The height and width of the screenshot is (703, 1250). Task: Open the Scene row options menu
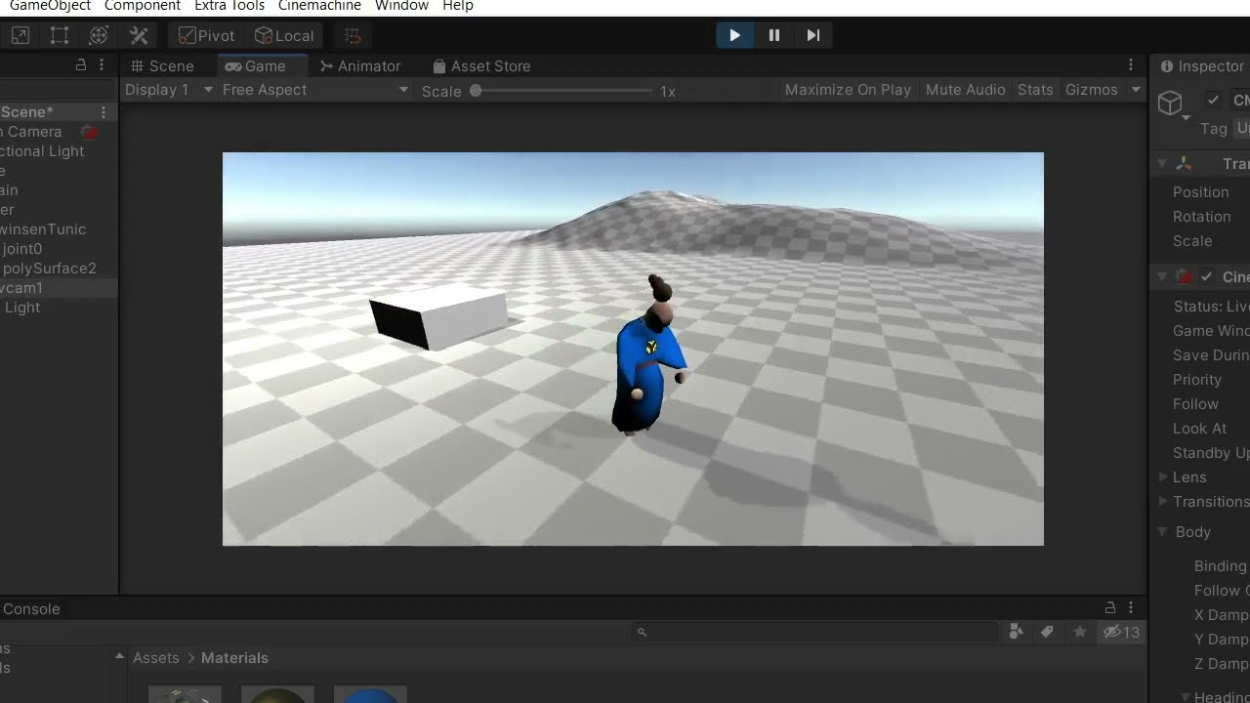point(104,112)
